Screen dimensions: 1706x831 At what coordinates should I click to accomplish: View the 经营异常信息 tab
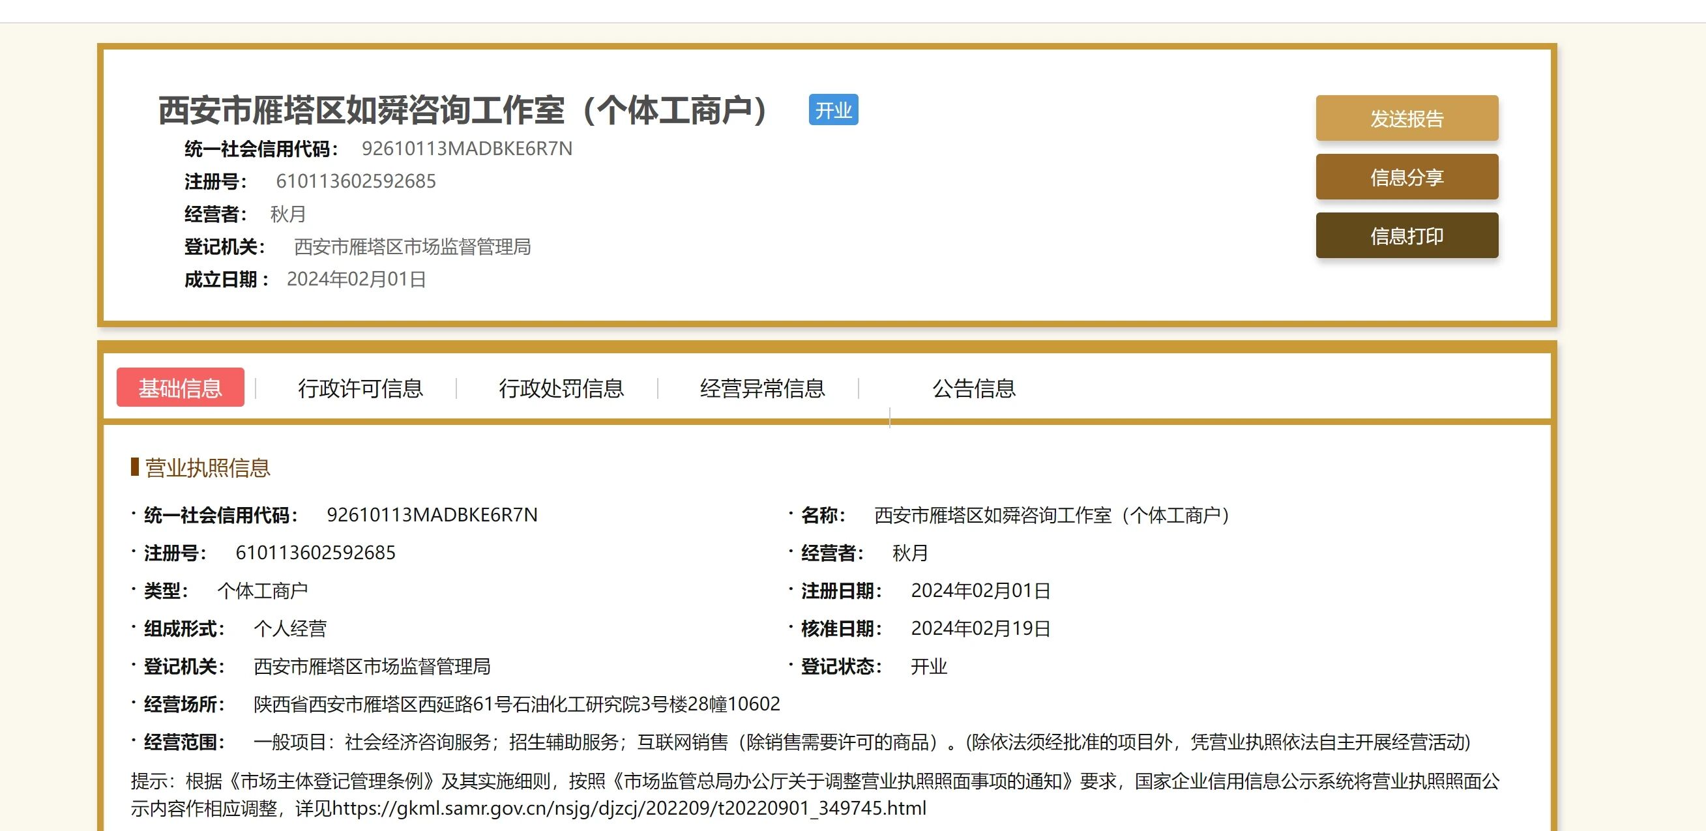tap(762, 388)
